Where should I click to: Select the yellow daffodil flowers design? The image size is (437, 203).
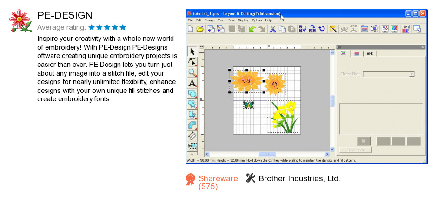(x=282, y=117)
